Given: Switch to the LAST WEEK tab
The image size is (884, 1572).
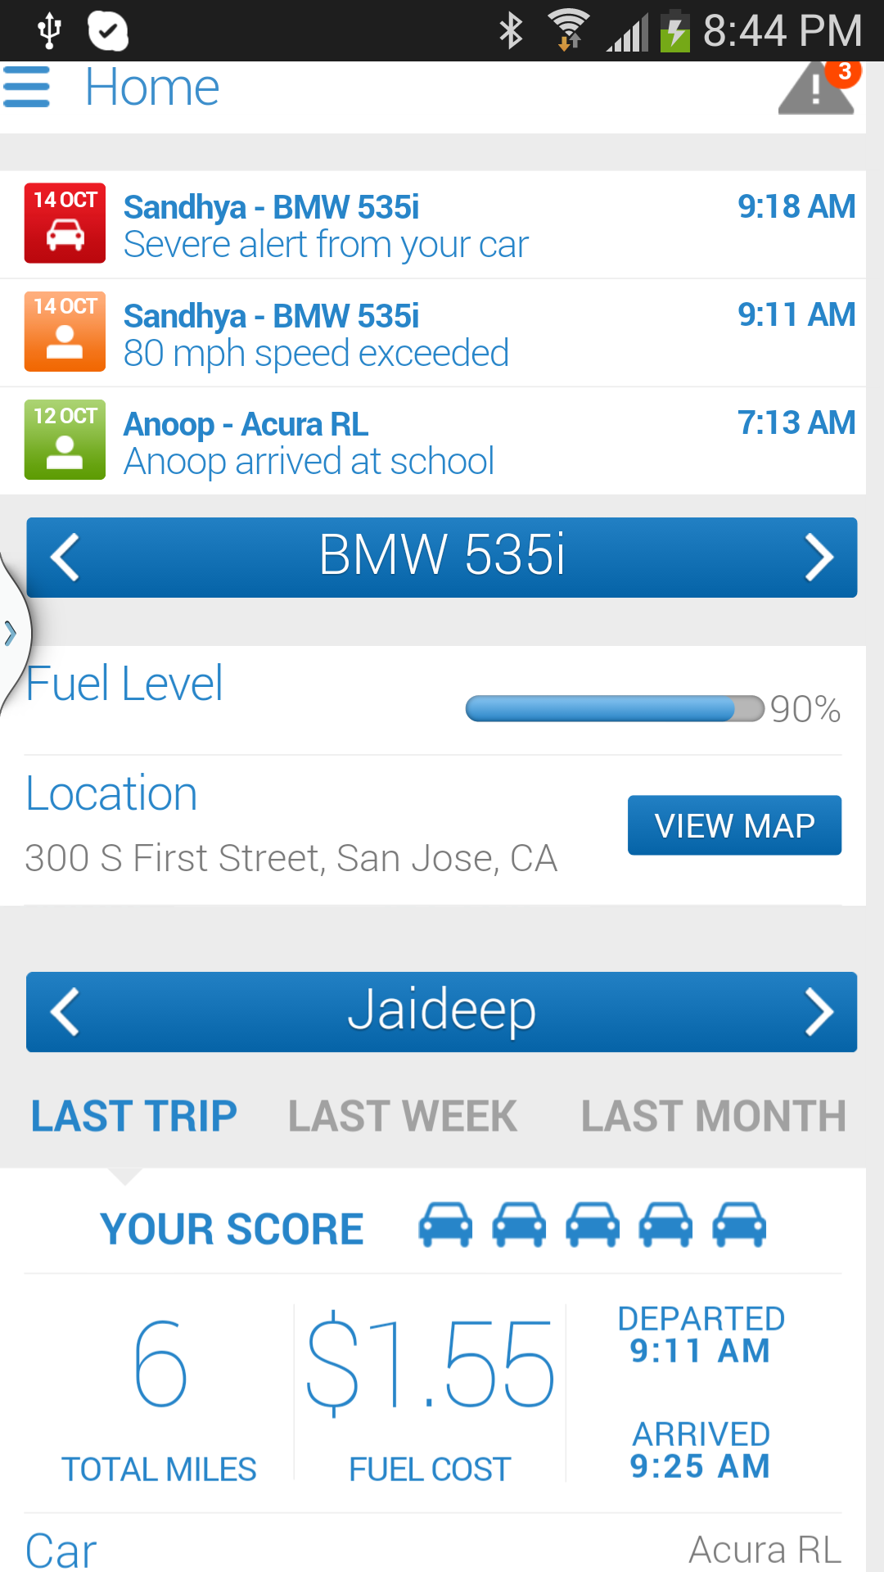Looking at the screenshot, I should tap(403, 1116).
